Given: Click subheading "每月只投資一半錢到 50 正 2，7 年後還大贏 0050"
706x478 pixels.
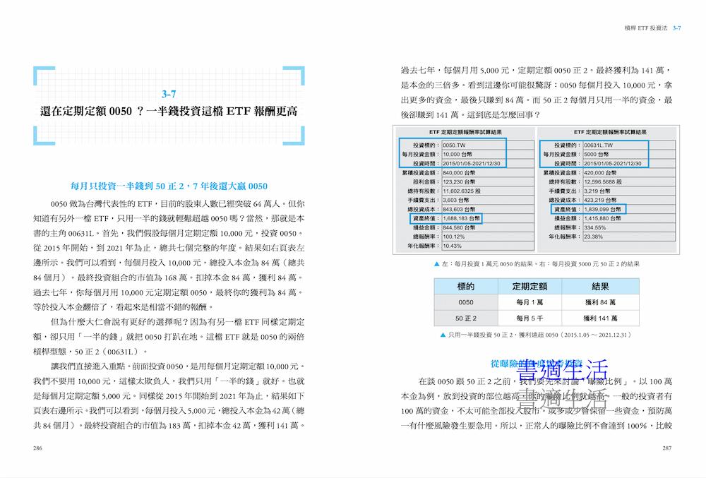Looking at the screenshot, I should [x=169, y=186].
